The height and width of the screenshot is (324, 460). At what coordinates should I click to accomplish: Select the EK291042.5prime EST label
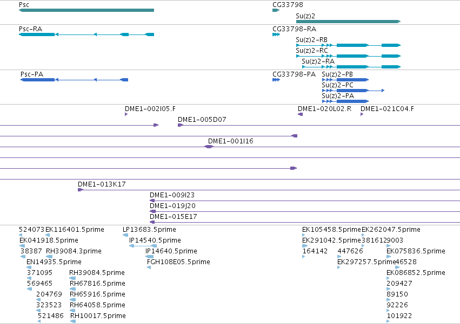(331, 240)
